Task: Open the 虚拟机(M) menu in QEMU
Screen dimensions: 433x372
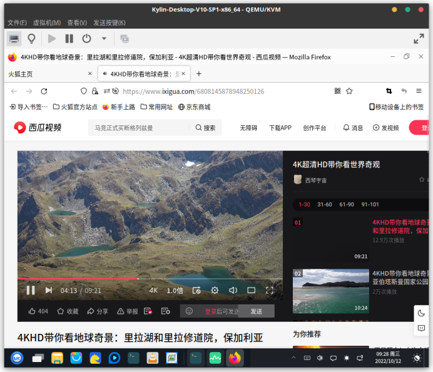Action: pos(47,23)
